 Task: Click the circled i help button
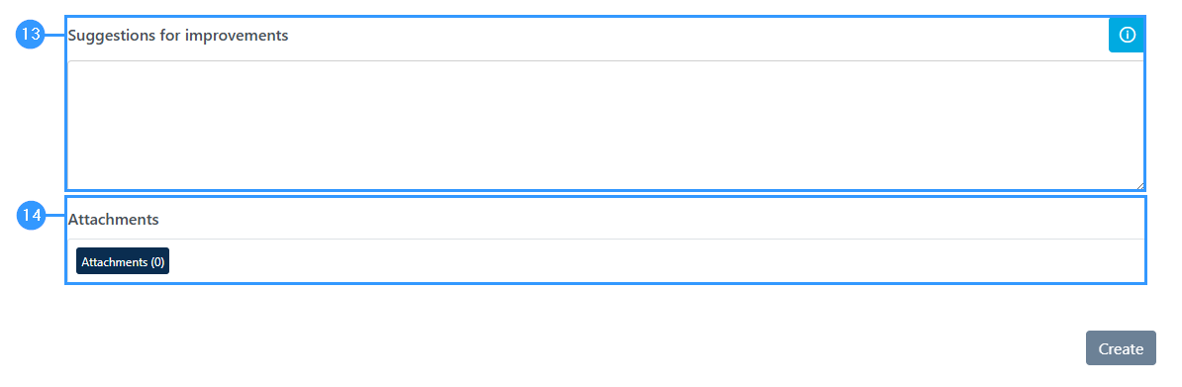1127,36
